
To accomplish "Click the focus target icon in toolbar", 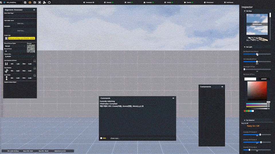I will (40, 2).
